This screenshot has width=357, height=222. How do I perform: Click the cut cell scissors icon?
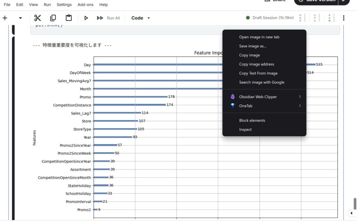click(x=38, y=18)
